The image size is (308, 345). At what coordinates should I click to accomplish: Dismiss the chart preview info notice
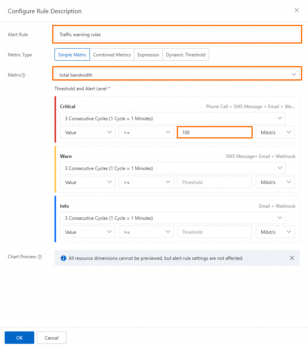coord(292,258)
